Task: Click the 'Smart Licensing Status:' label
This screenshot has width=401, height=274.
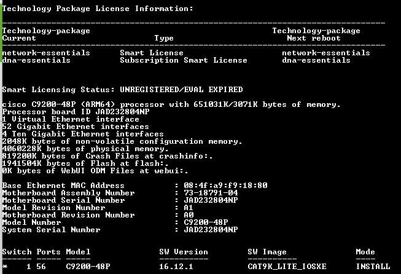Action: tap(58, 90)
